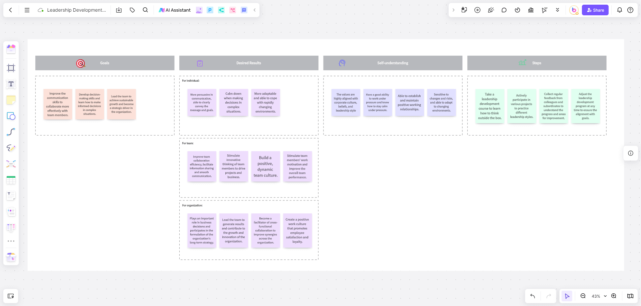
Task: Open AI Assistant
Action: [175, 10]
